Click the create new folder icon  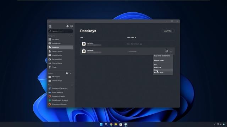(67, 73)
